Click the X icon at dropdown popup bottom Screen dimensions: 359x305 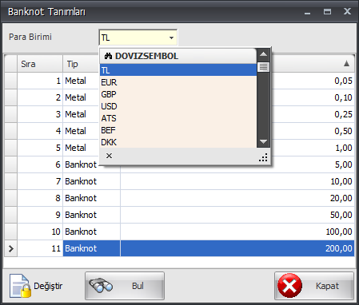109,156
